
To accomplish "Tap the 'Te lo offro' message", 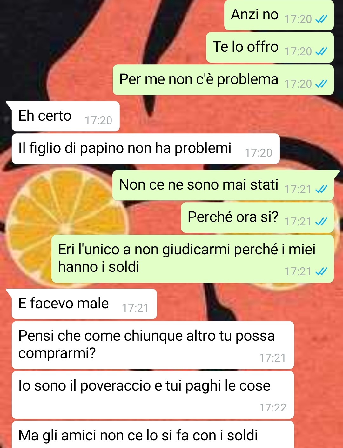I will [270, 47].
